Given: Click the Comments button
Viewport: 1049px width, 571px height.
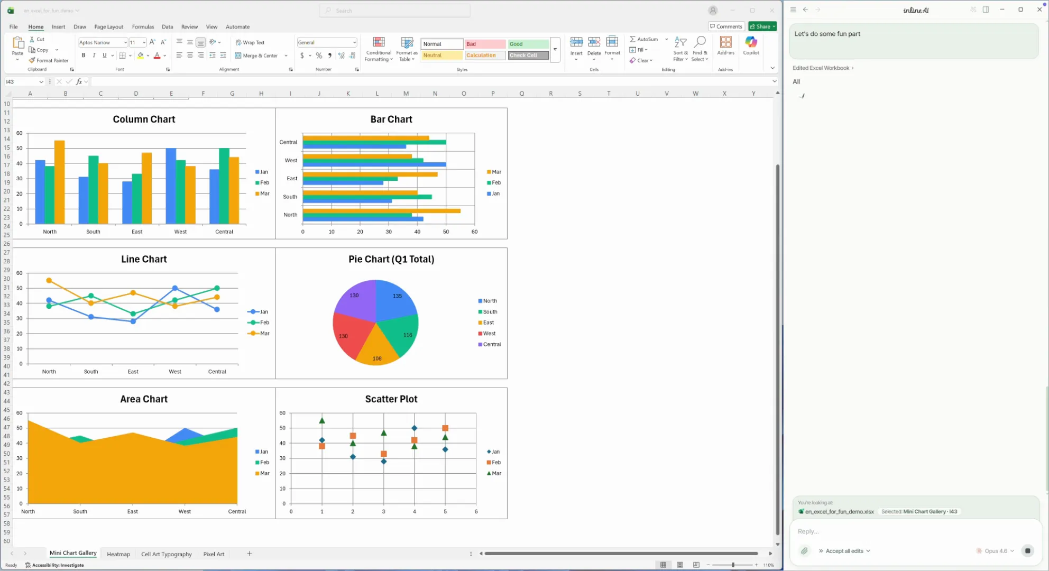Looking at the screenshot, I should 726,26.
